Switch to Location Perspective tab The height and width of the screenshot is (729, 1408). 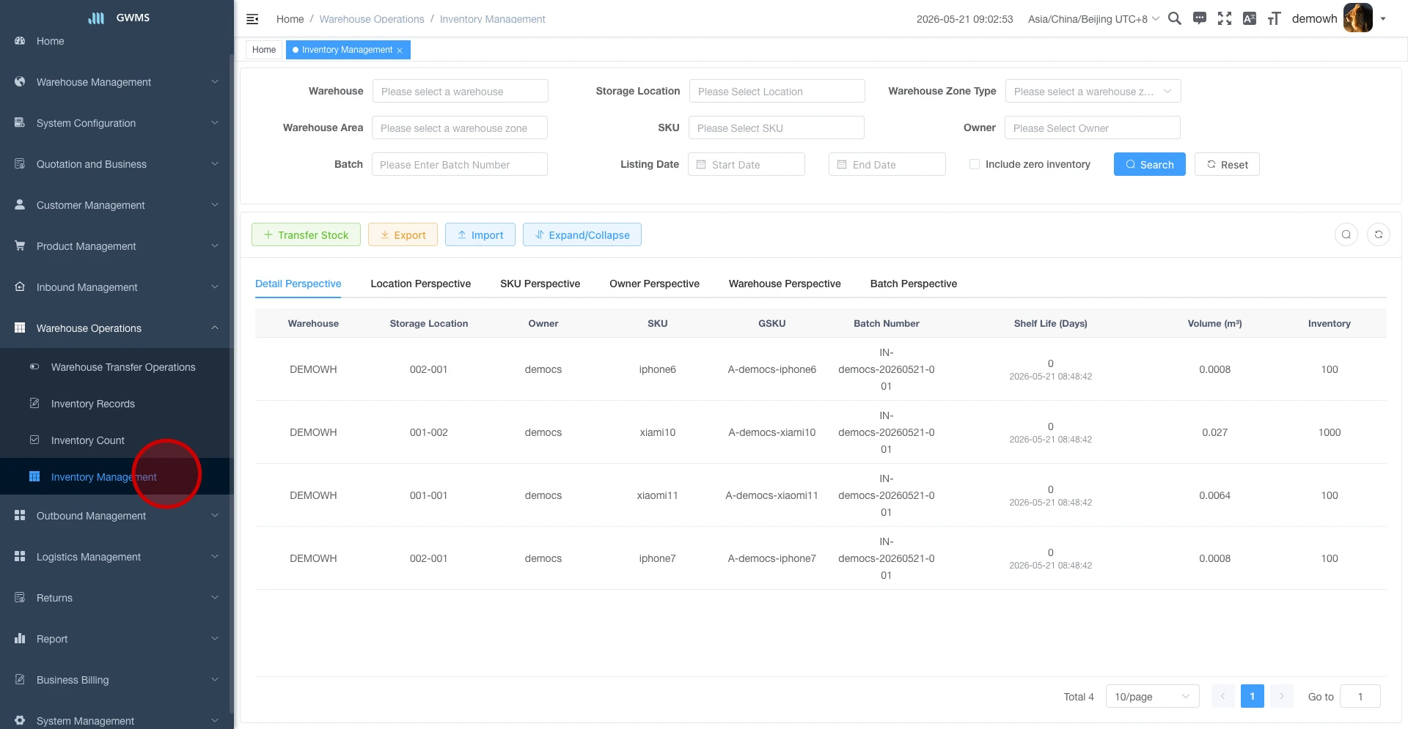point(421,284)
